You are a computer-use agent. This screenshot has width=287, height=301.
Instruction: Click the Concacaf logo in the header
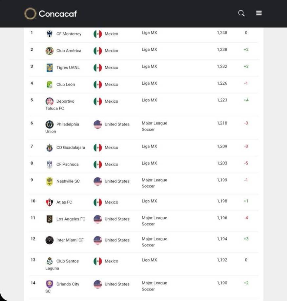51,13
